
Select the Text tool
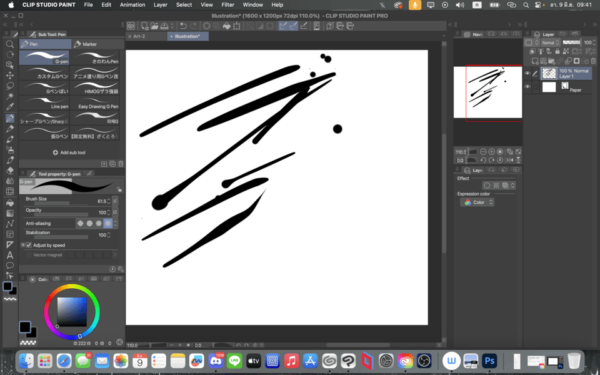coord(10,255)
